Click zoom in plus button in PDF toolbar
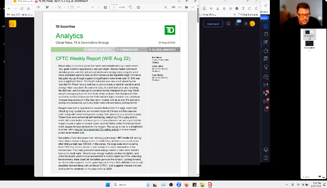Viewport: 327px width, 188px height. pos(99,8)
